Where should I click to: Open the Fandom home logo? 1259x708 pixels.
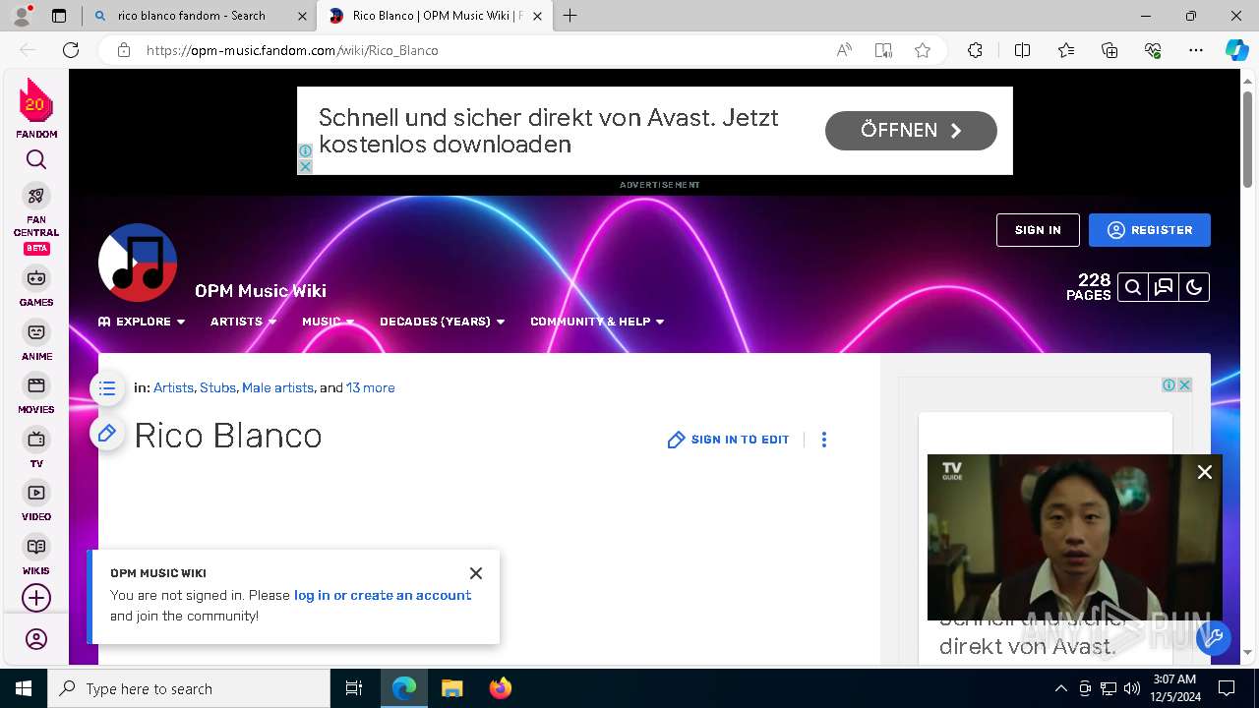36,108
